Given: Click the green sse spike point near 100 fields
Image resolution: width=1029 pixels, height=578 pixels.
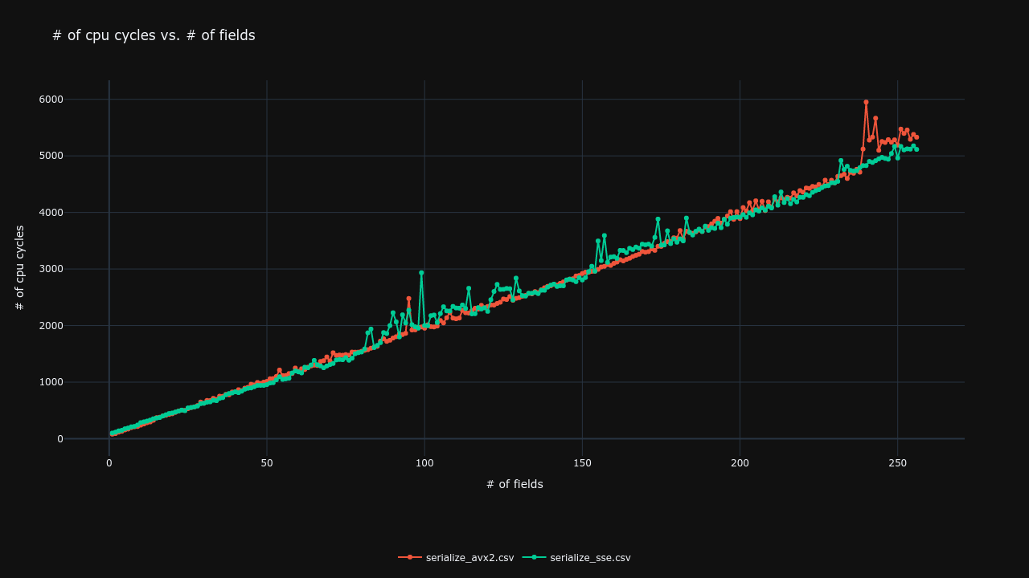Looking at the screenshot, I should (421, 272).
